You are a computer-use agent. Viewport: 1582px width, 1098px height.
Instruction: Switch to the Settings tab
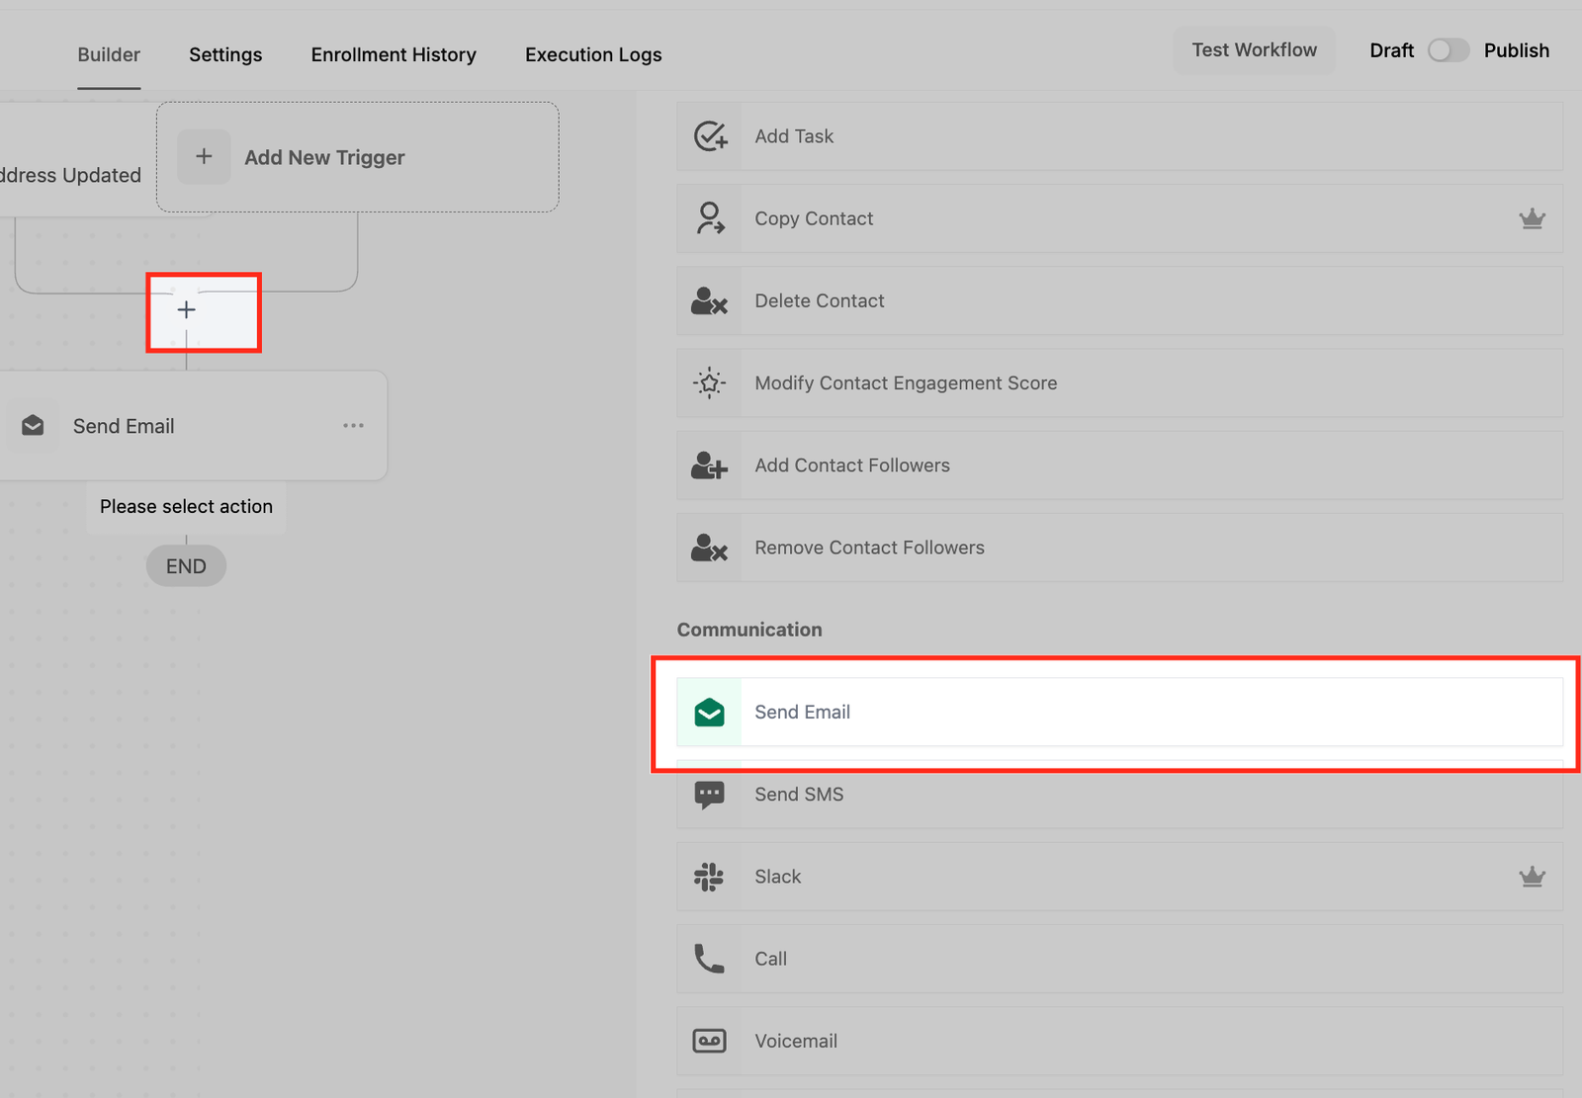pos(225,54)
